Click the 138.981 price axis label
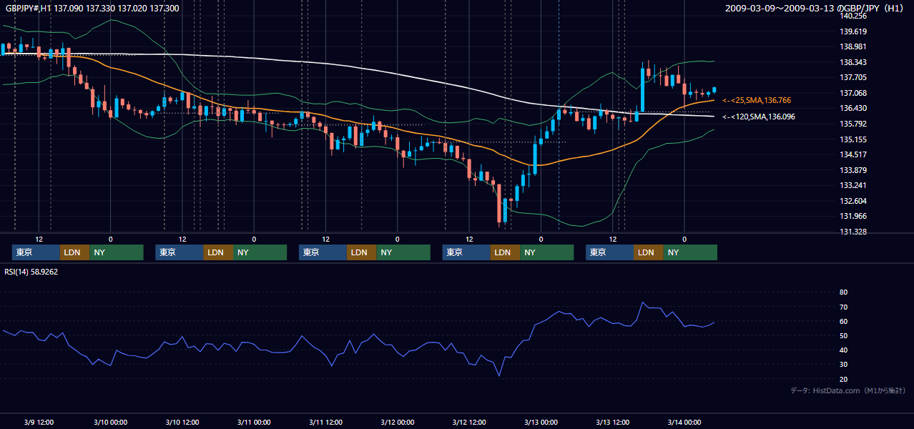 click(x=853, y=46)
